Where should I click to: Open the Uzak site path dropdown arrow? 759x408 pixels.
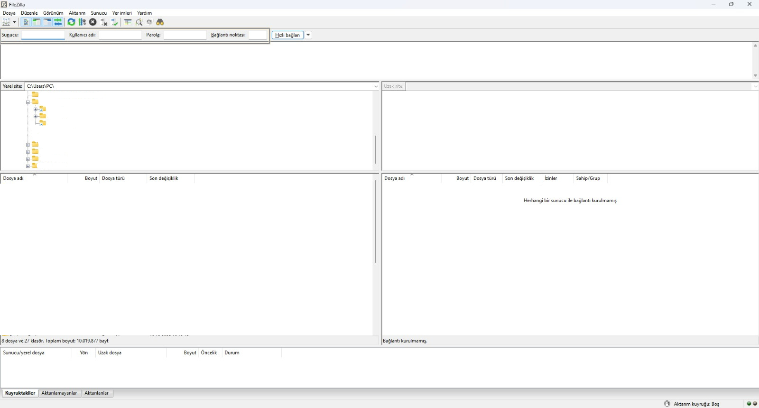click(755, 86)
